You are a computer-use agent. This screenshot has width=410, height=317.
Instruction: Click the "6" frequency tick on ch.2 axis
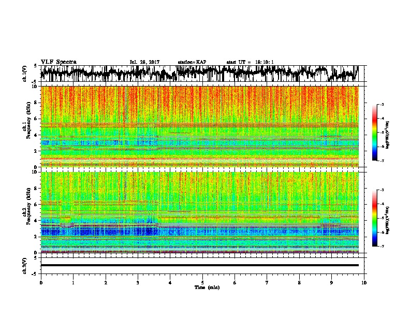click(x=36, y=205)
